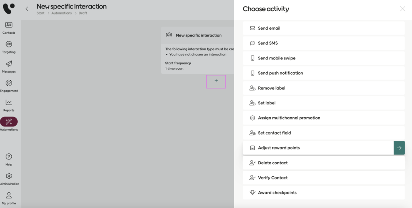Click the back chevron beside page title
This screenshot has width=412, height=208.
(x=27, y=9)
